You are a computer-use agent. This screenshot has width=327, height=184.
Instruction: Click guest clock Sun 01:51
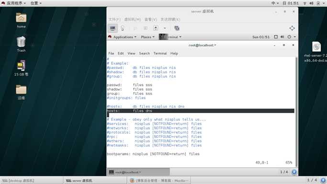tap(261, 37)
